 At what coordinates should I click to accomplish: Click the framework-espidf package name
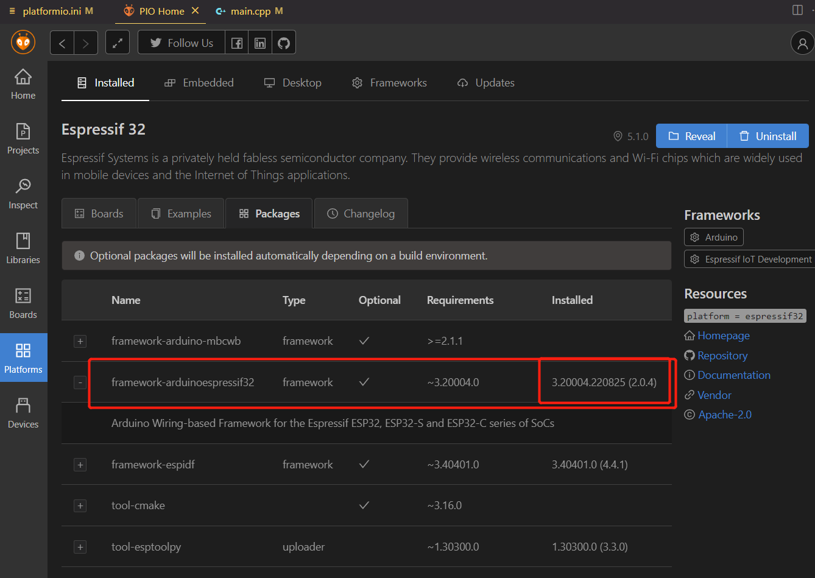(x=153, y=465)
